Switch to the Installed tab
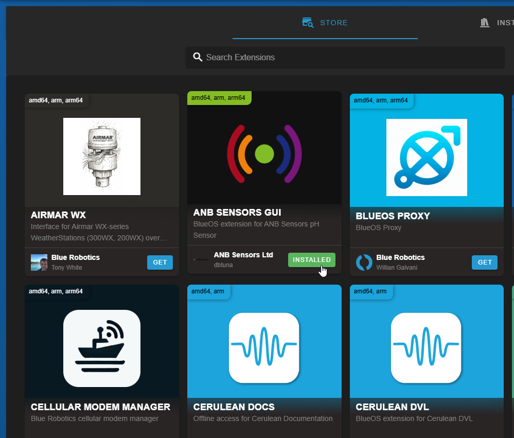 coord(497,23)
